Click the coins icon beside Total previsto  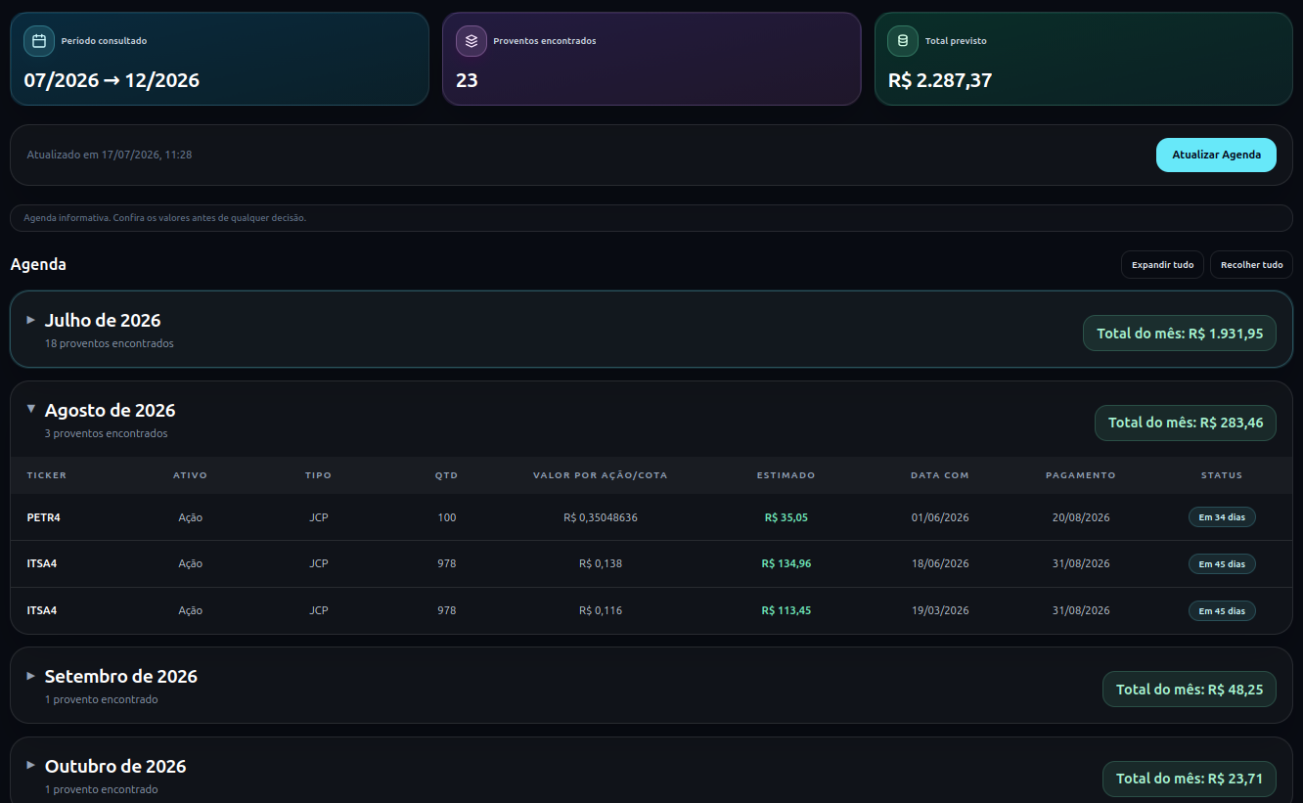pyautogui.click(x=903, y=41)
